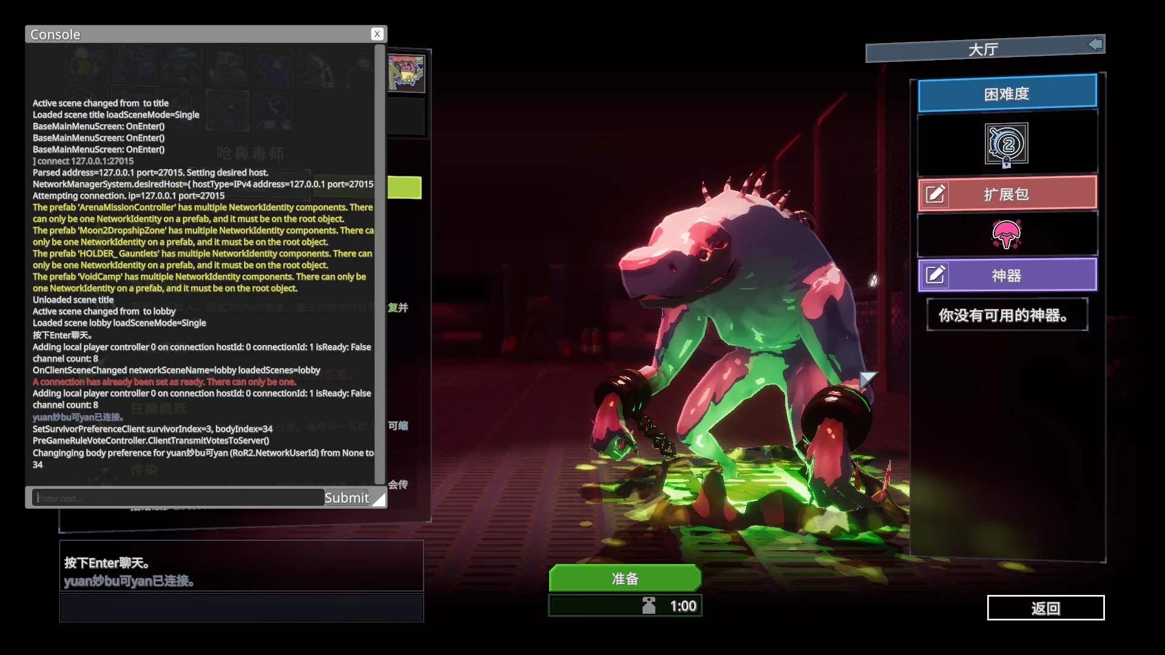Click the pink Survivors of the Void expansion icon
Image resolution: width=1165 pixels, height=655 pixels.
[x=1006, y=234]
